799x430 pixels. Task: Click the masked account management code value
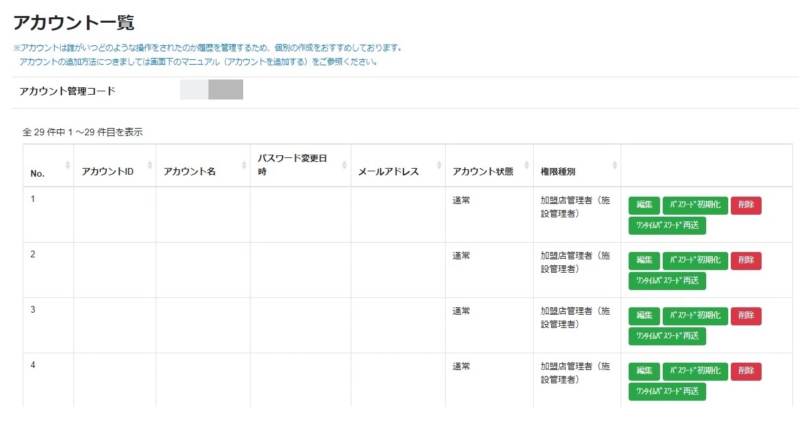(x=212, y=89)
